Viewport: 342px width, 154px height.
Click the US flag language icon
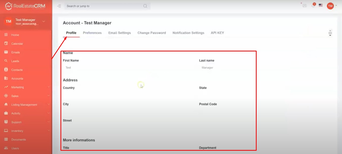321,5
